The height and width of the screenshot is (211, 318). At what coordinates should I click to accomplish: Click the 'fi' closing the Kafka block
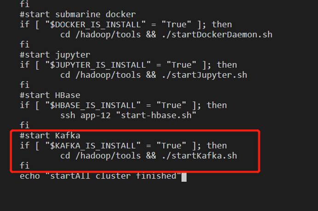point(24,166)
